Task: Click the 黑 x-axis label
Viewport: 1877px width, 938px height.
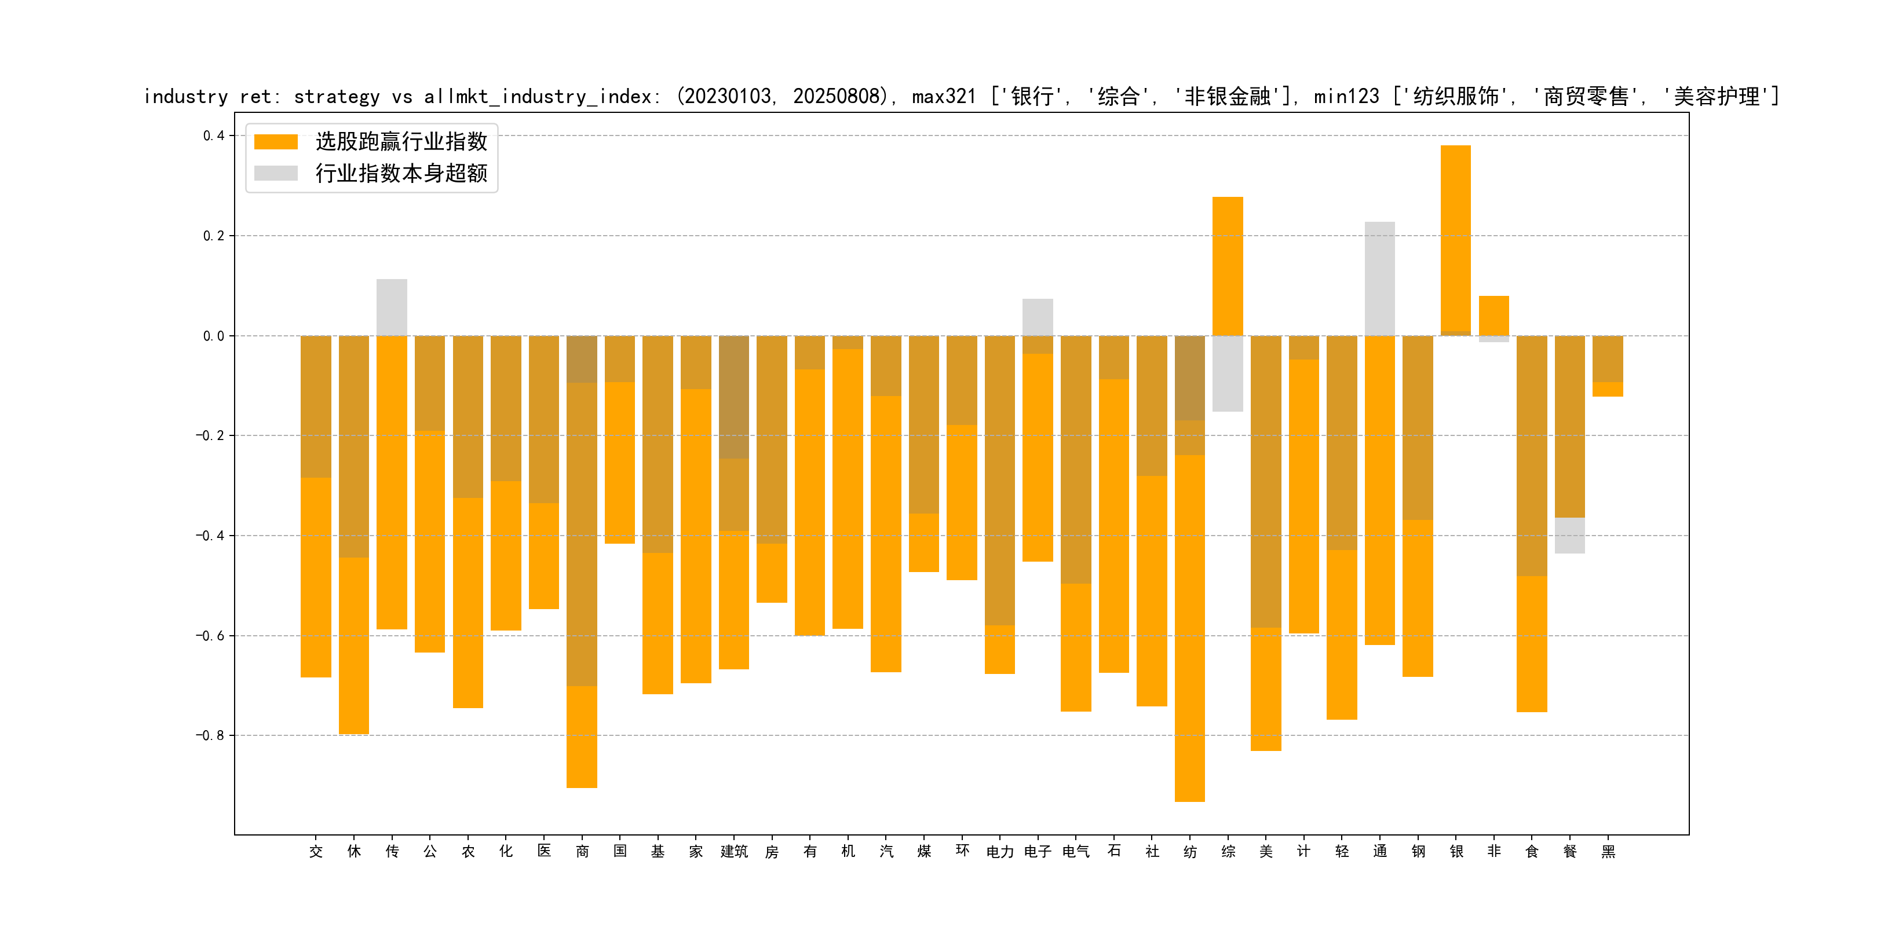Action: 1608,851
